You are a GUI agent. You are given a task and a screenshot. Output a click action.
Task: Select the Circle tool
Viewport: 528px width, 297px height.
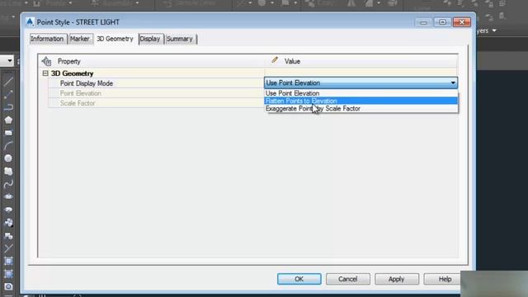(x=8, y=158)
